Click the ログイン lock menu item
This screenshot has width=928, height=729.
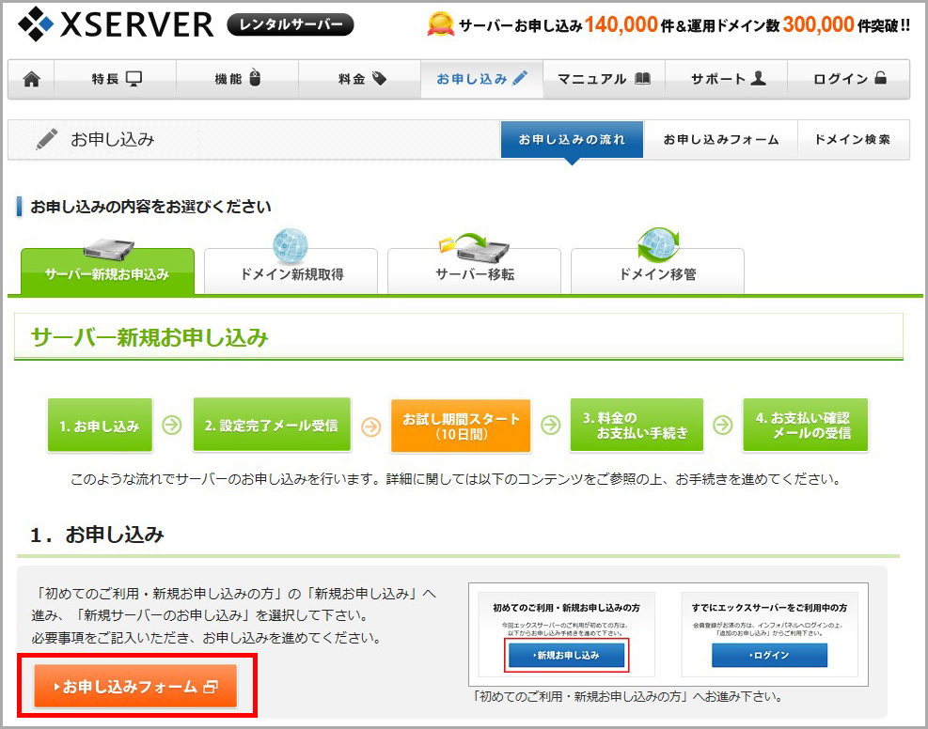click(849, 79)
